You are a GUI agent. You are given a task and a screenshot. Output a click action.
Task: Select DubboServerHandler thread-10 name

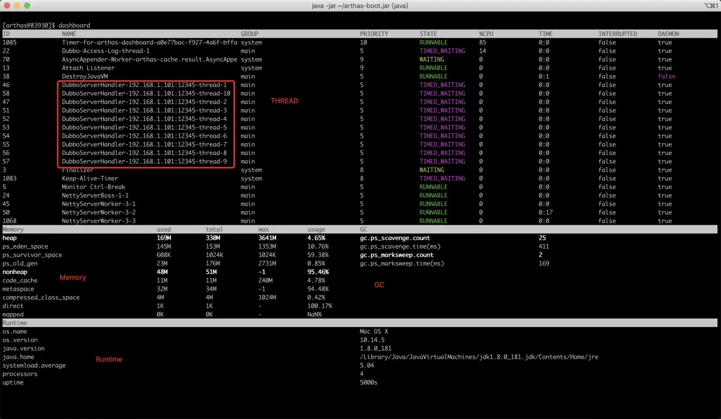(x=146, y=94)
